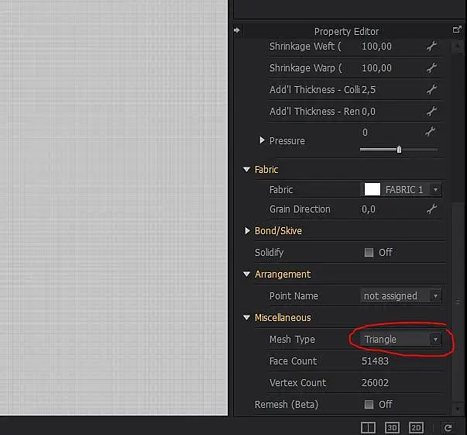Click the white fabric color swatch

point(373,190)
